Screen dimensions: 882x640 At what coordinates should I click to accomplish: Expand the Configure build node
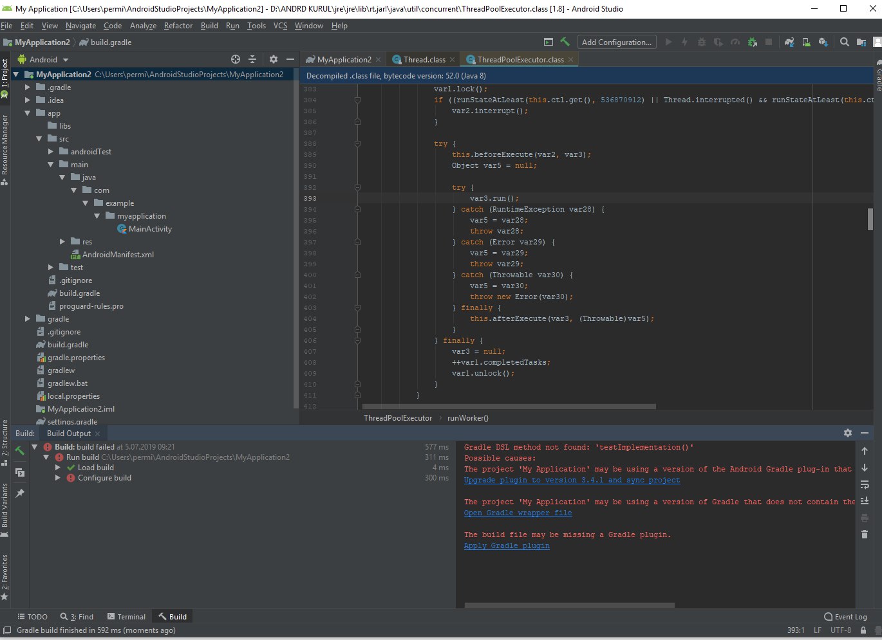tap(58, 478)
